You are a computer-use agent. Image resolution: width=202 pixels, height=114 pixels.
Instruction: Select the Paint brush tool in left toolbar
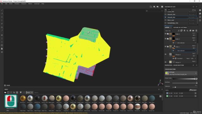(x=2, y=10)
